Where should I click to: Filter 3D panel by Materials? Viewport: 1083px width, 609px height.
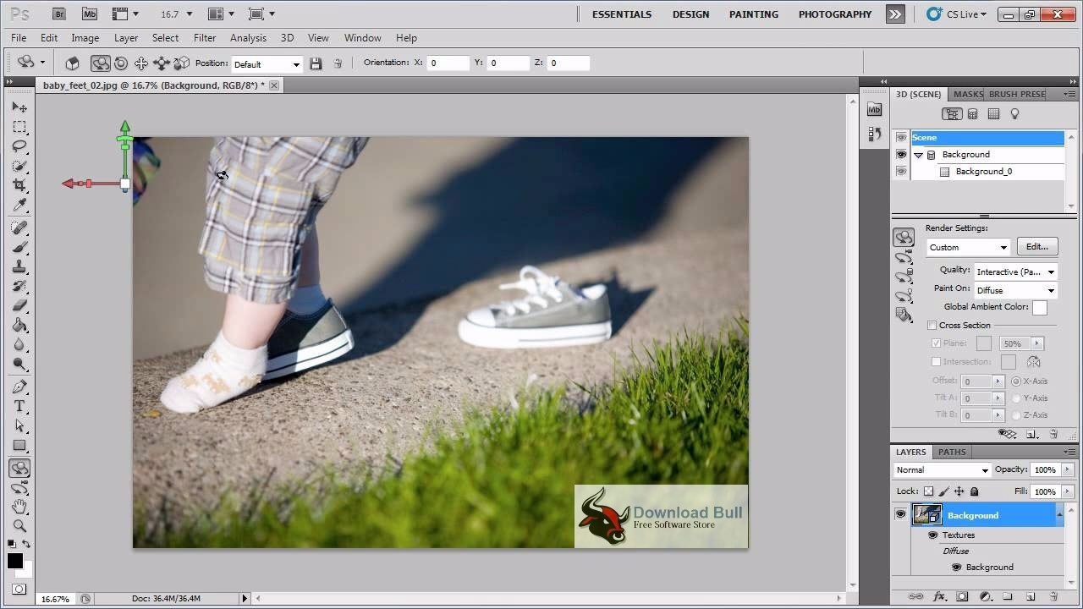[994, 114]
